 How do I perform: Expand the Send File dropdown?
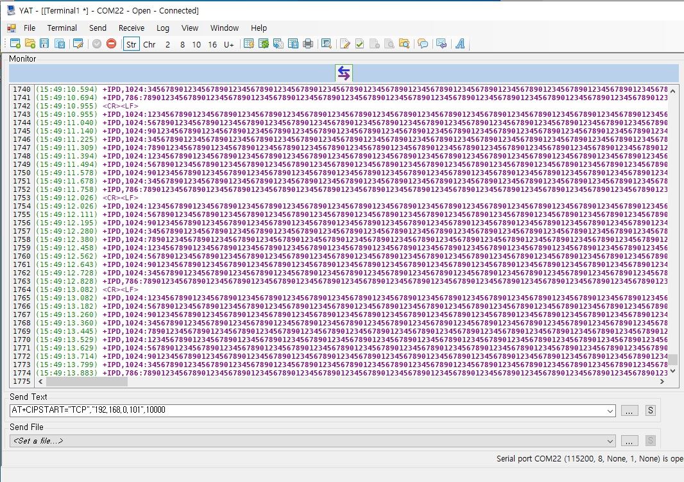tap(610, 441)
